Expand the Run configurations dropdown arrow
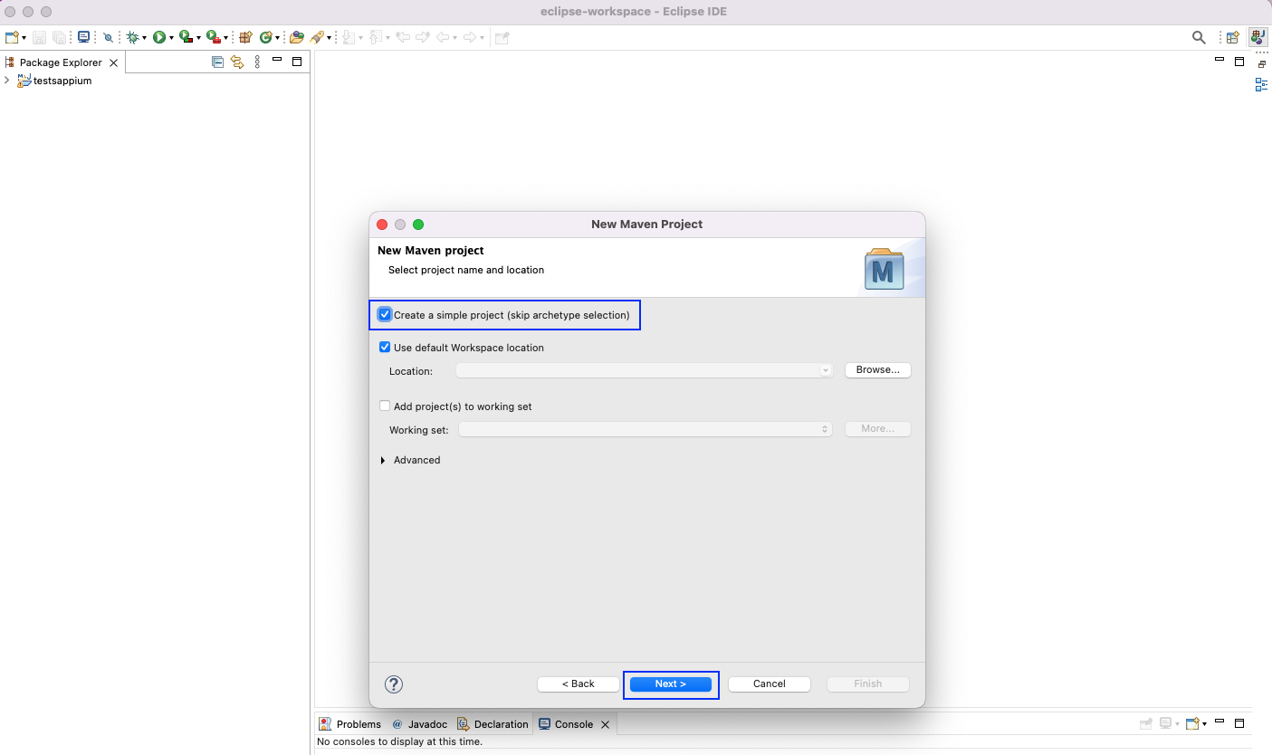Viewport: 1272px width, 755px height. coord(171,38)
